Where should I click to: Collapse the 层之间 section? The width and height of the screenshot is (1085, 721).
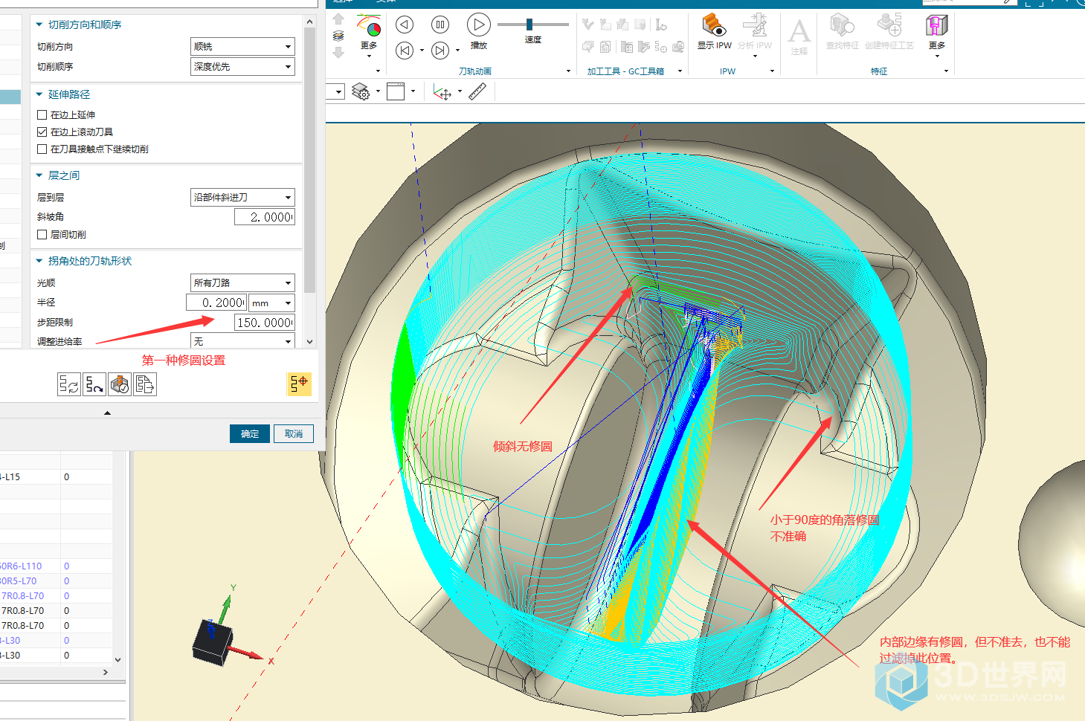click(x=39, y=175)
